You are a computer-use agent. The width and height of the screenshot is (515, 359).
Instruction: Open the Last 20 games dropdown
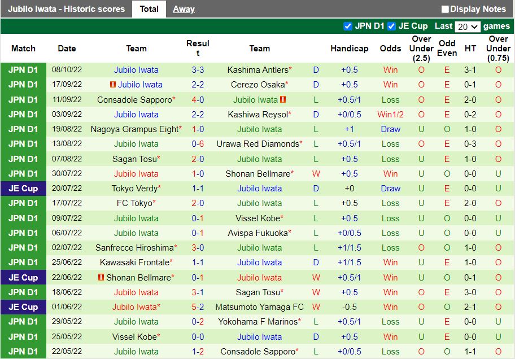[x=468, y=27]
